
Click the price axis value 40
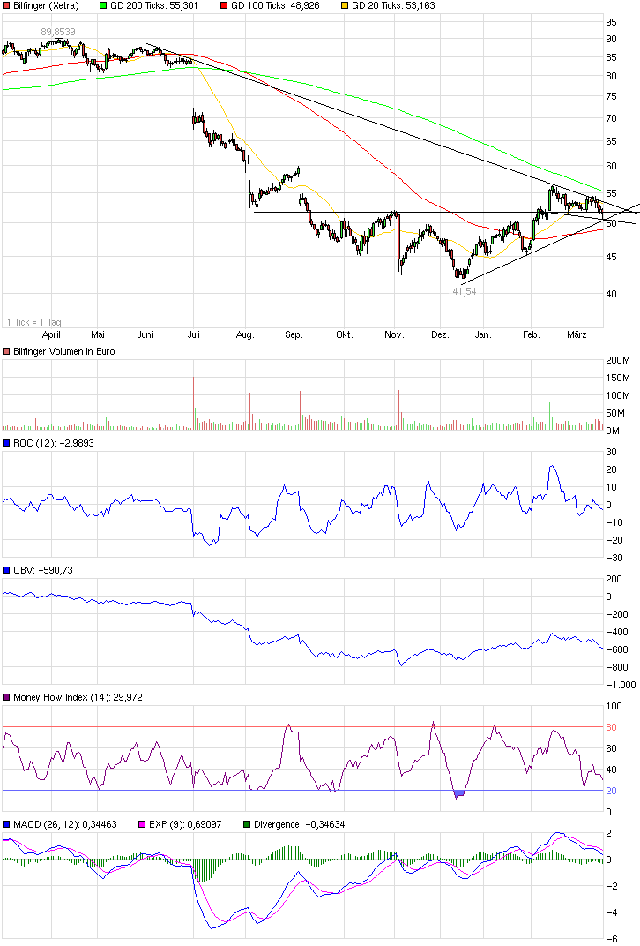coord(611,294)
